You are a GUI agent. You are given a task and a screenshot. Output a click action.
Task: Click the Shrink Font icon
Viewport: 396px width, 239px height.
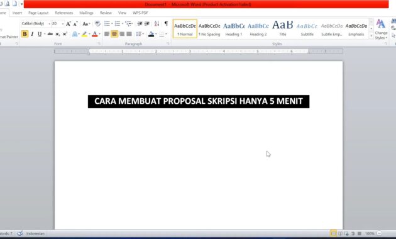(x=75, y=24)
